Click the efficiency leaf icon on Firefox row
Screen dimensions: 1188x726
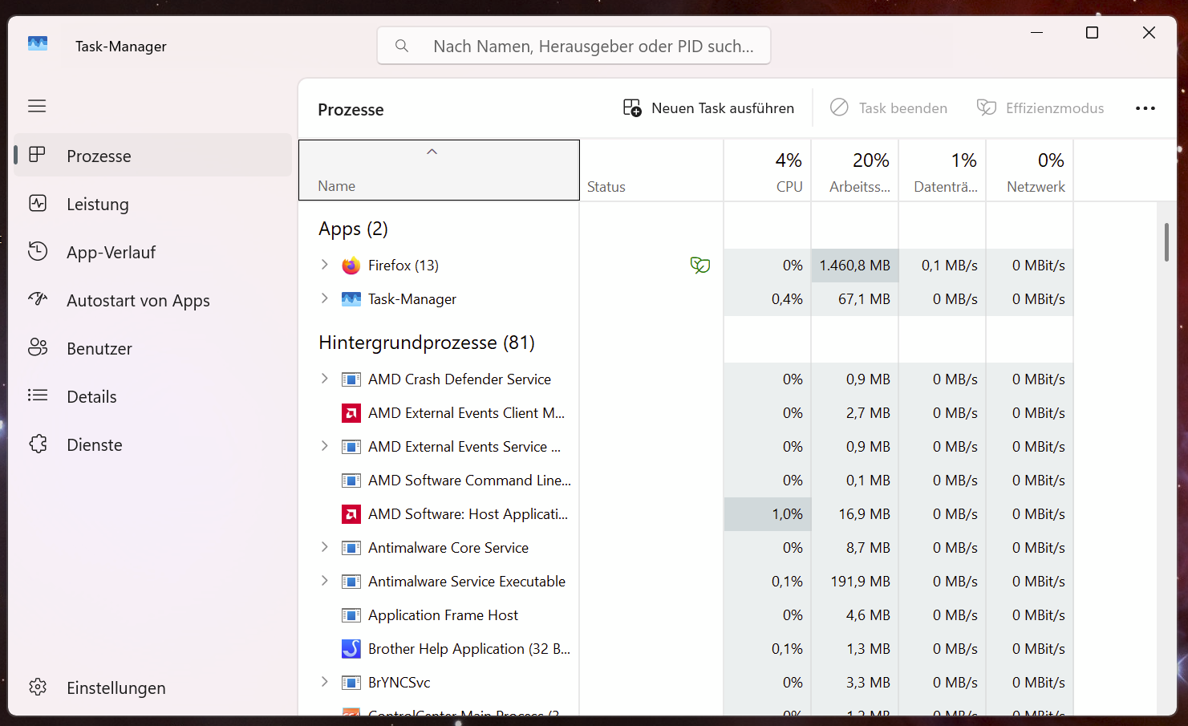tap(700, 265)
